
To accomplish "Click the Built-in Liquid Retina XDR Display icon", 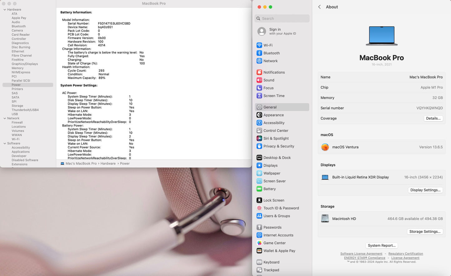I will [x=325, y=177].
